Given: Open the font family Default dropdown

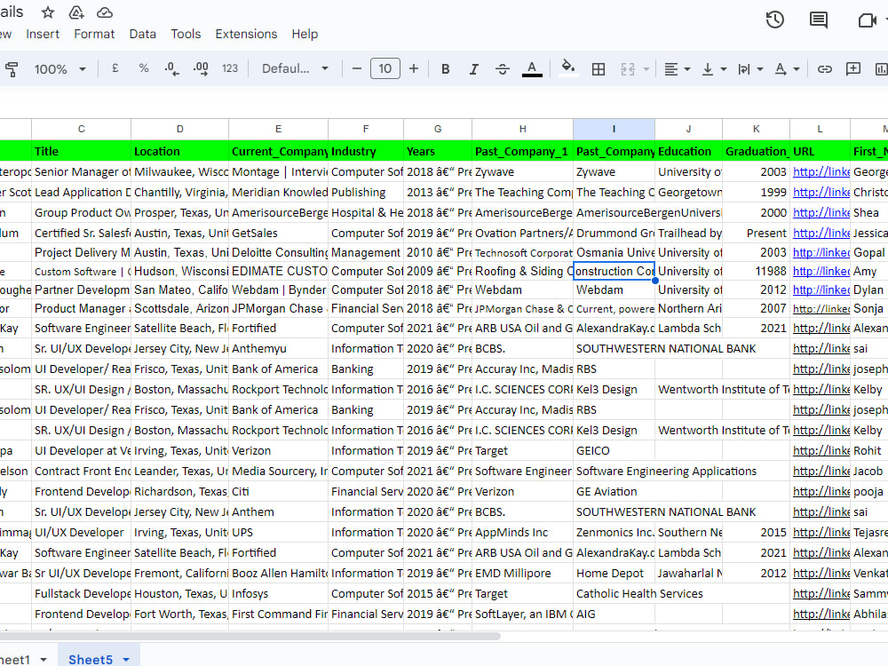Looking at the screenshot, I should coord(295,68).
